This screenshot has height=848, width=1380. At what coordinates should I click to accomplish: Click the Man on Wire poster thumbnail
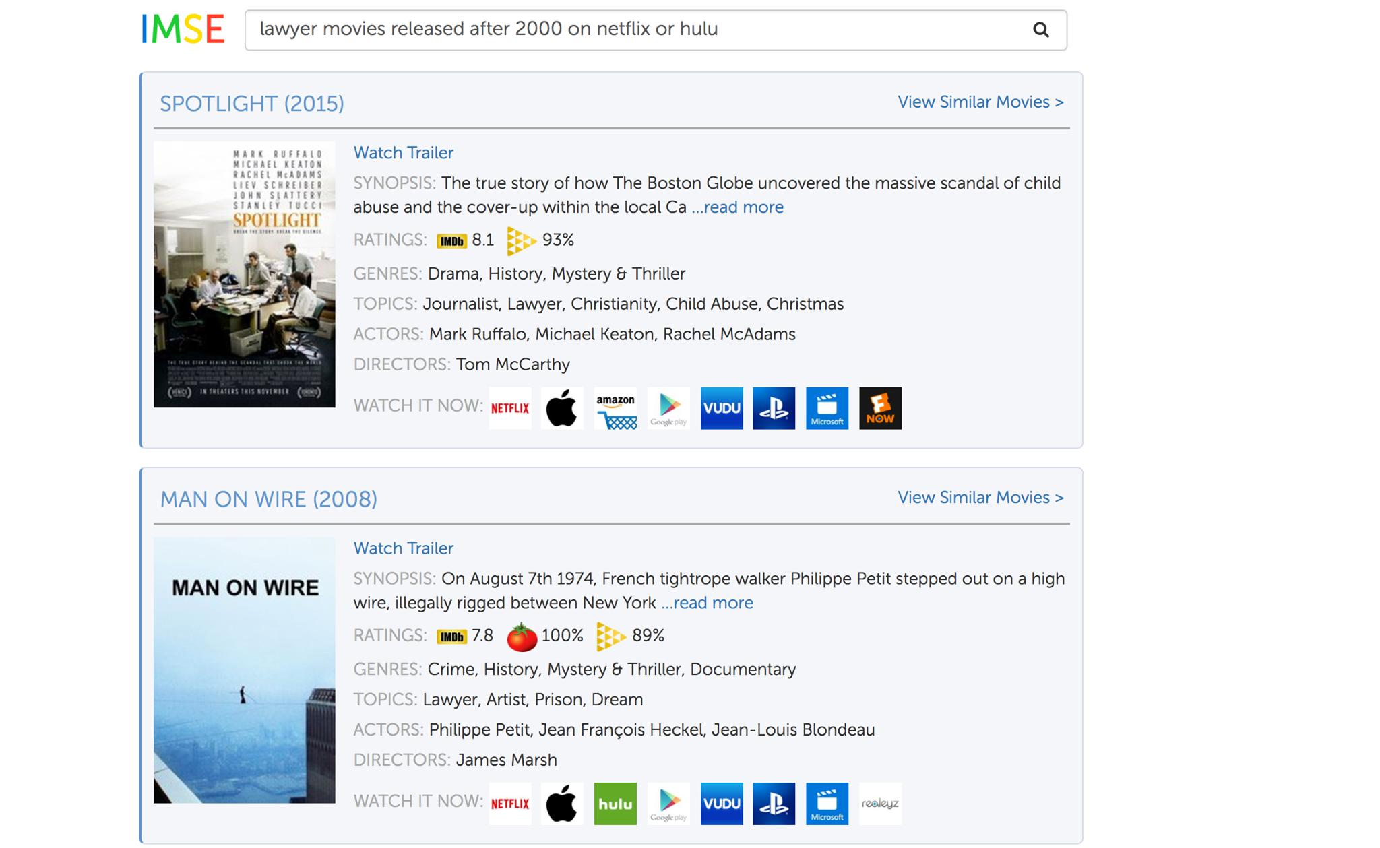point(244,671)
